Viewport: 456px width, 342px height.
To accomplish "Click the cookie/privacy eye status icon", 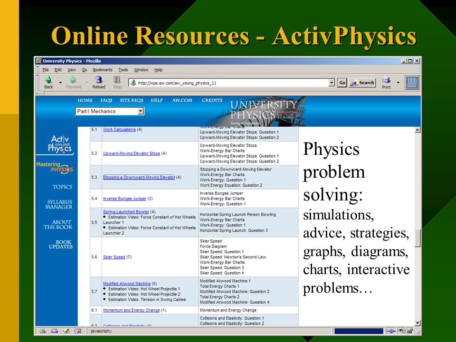I will click(402, 331).
